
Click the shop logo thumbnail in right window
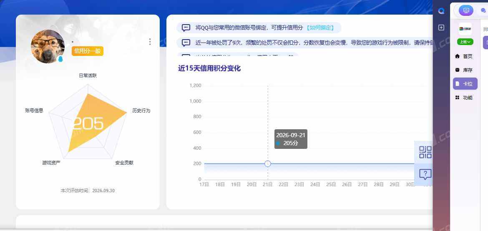[x=465, y=29]
